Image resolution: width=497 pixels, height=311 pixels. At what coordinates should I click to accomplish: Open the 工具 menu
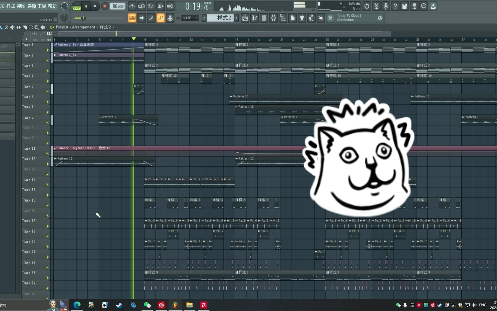(x=42, y=6)
